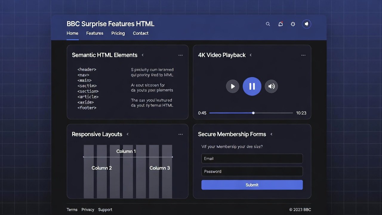Open the Terms footer link
Viewport: 382px width, 215px height.
(72, 210)
